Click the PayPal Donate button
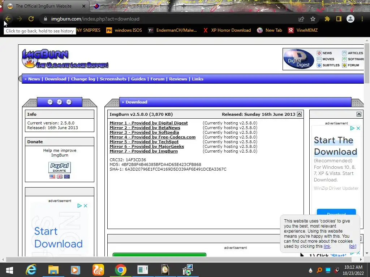The width and height of the screenshot is (370, 277). (x=60, y=167)
